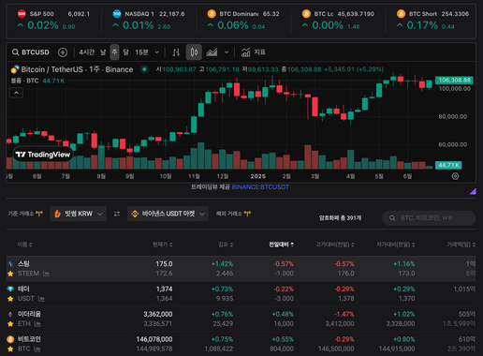Image resolution: width=483 pixels, height=356 pixels.
Task: Open chart icon next to STEEM
Action: click(x=46, y=274)
